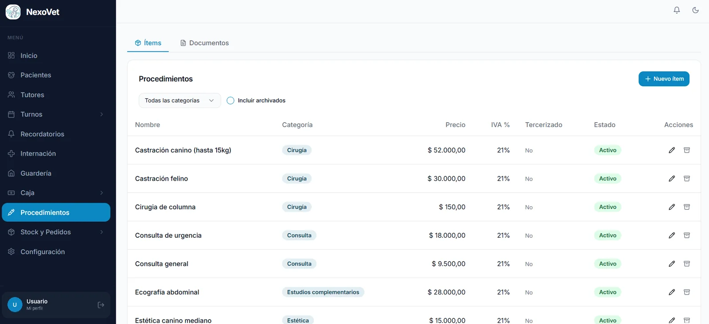Edit Castración canino (hasta 15kg) with pencil icon
Screen dimensions: 709x324
tap(672, 150)
